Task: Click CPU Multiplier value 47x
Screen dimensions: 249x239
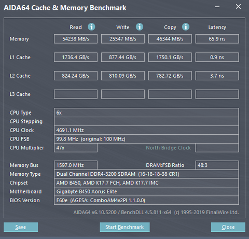Action: point(76,148)
